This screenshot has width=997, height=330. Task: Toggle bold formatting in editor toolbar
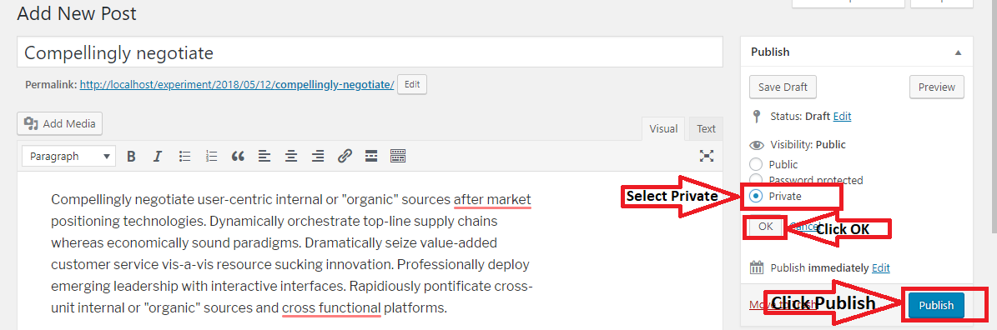pos(131,156)
